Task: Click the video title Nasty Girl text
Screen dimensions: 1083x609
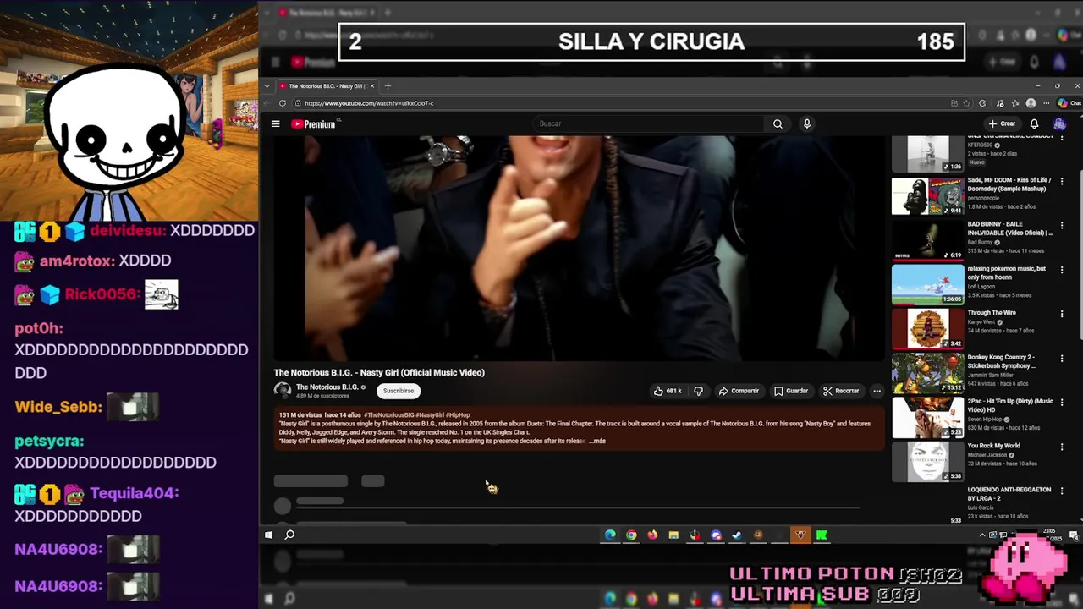Action: coord(379,372)
